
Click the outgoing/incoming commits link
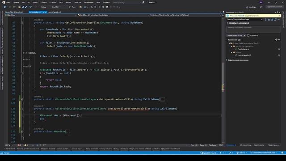[239, 23]
